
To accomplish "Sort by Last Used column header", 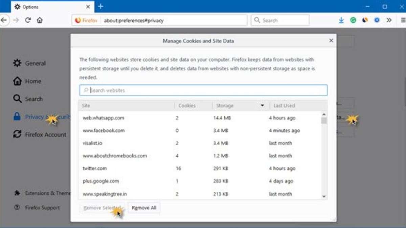I will tap(298, 105).
